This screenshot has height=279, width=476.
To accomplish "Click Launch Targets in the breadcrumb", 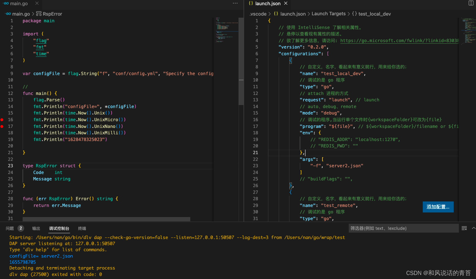I will click(x=329, y=14).
